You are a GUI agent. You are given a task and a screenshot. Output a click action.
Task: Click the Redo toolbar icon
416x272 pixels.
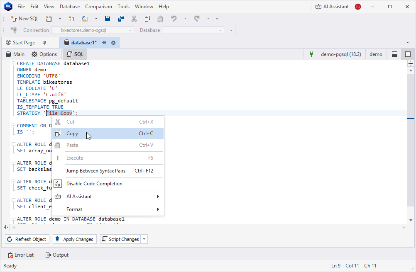(x=197, y=19)
